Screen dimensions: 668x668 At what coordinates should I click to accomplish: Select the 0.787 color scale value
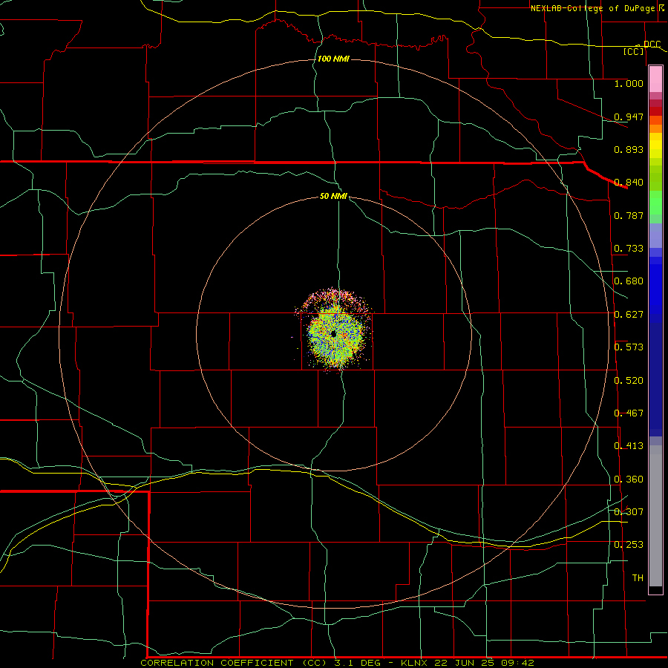[629, 215]
